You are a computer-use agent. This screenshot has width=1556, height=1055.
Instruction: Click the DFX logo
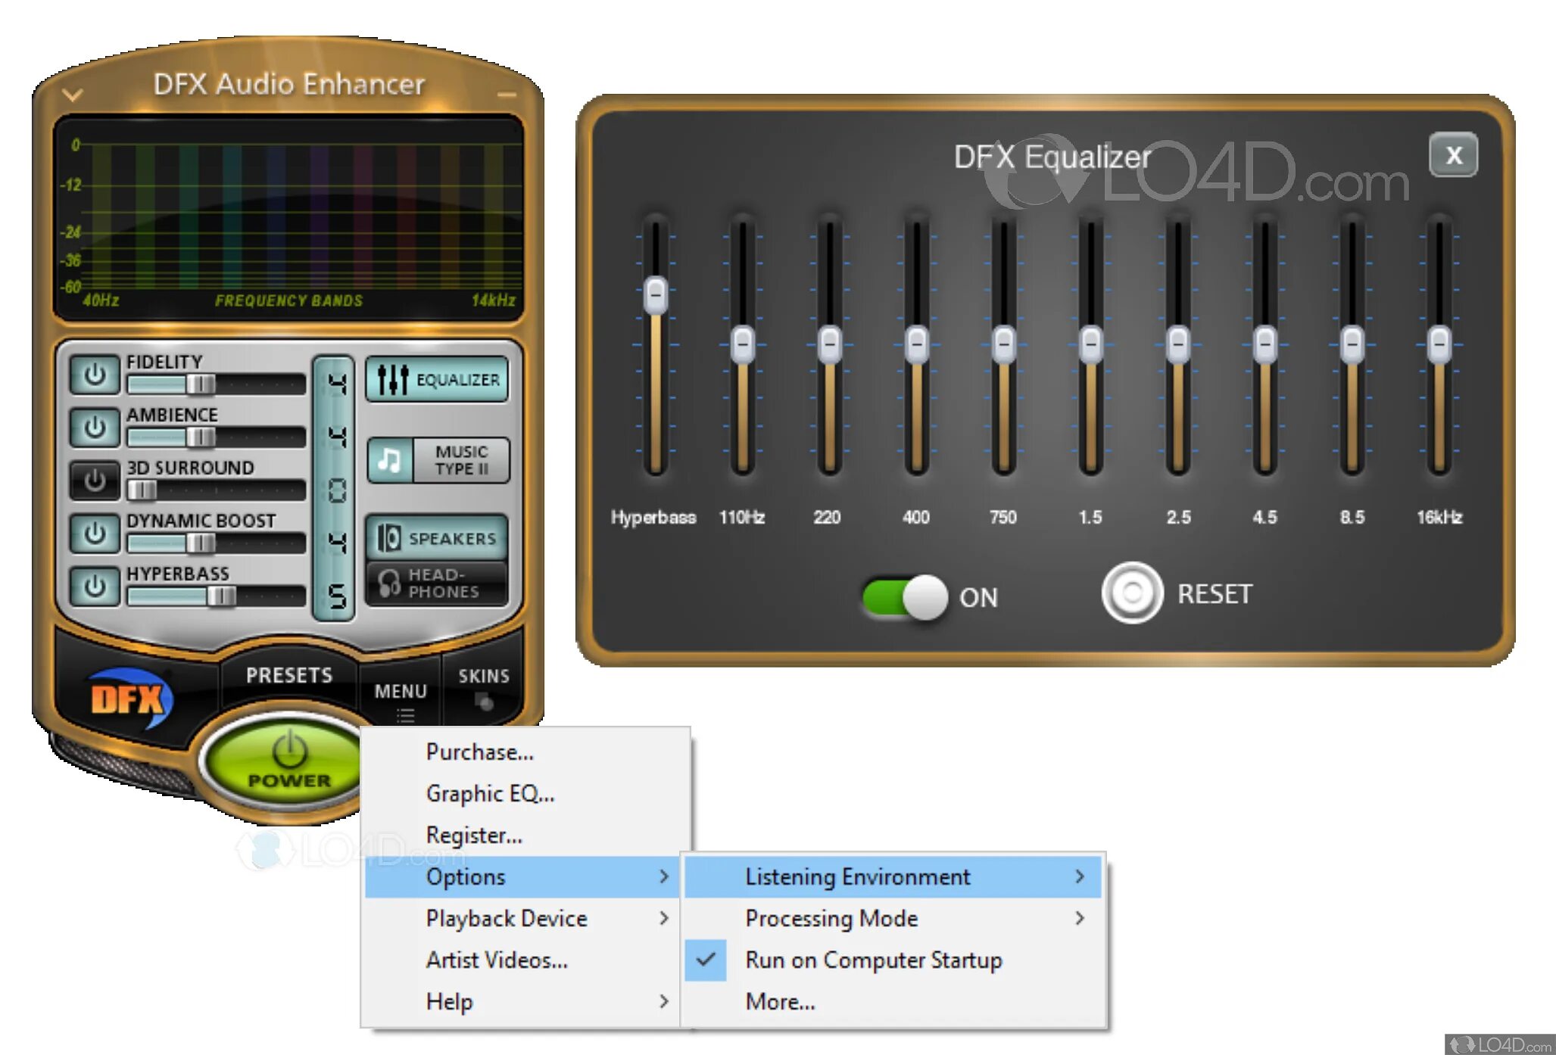129,698
